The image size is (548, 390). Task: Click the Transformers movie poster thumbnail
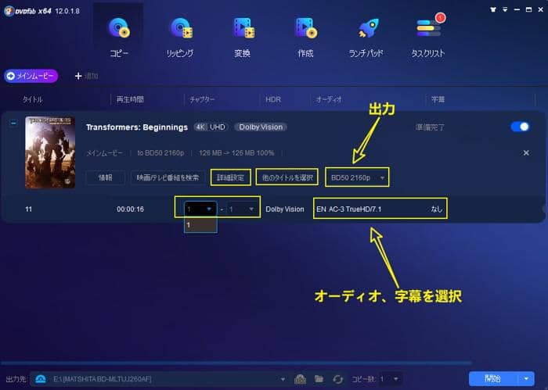pyautogui.click(x=50, y=151)
